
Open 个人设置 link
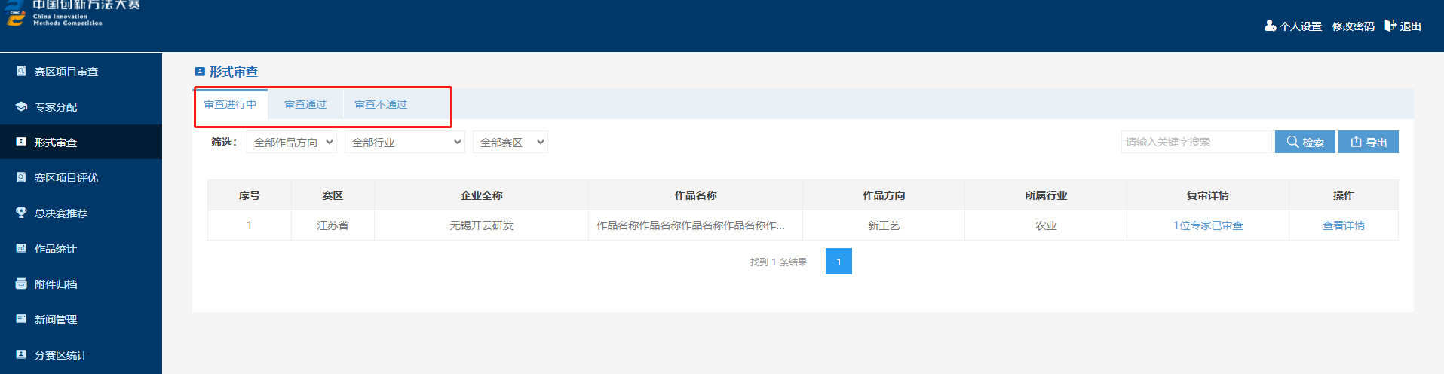click(x=1301, y=26)
